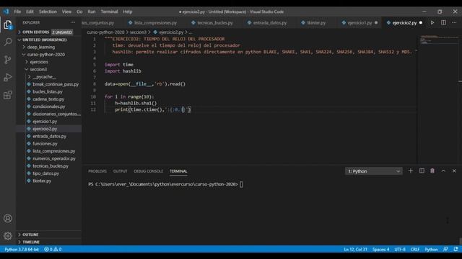Split terminal icon
This screenshot has width=462, height=259.
(422, 171)
